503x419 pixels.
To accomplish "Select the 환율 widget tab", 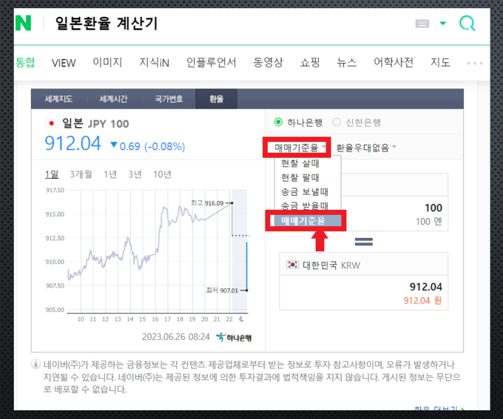I will pos(216,99).
